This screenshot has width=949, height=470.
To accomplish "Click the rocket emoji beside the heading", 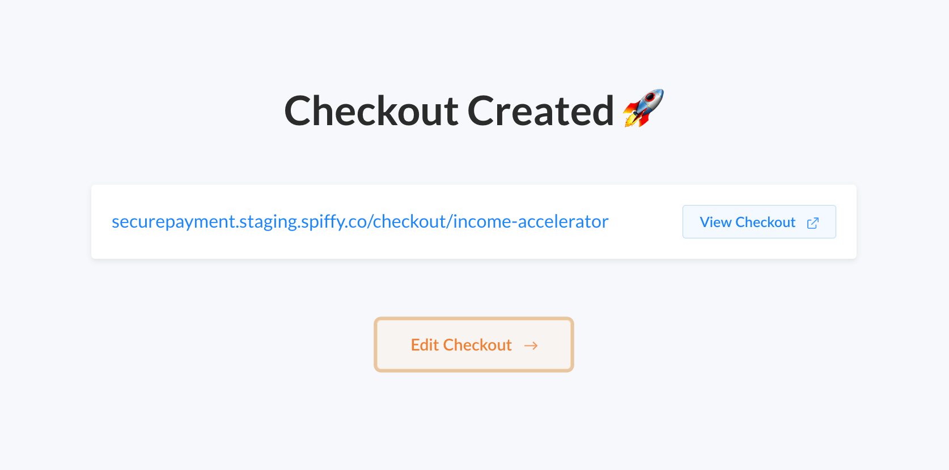I will coord(643,108).
